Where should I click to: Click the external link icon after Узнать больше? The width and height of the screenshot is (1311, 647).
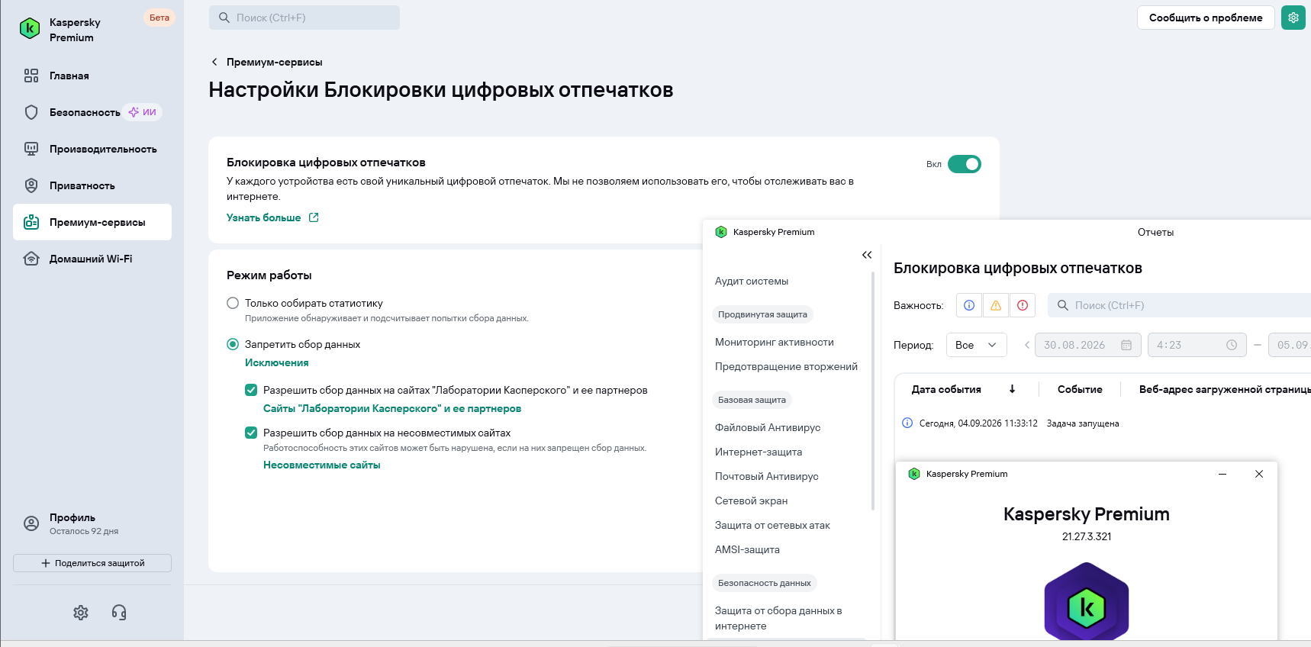click(x=314, y=217)
